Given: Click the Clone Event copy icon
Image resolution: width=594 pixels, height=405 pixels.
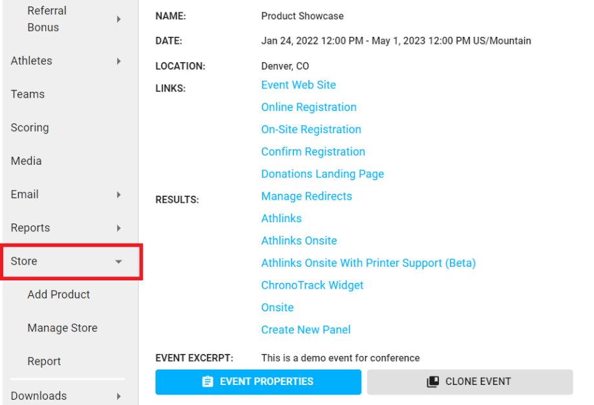Looking at the screenshot, I should tap(433, 382).
